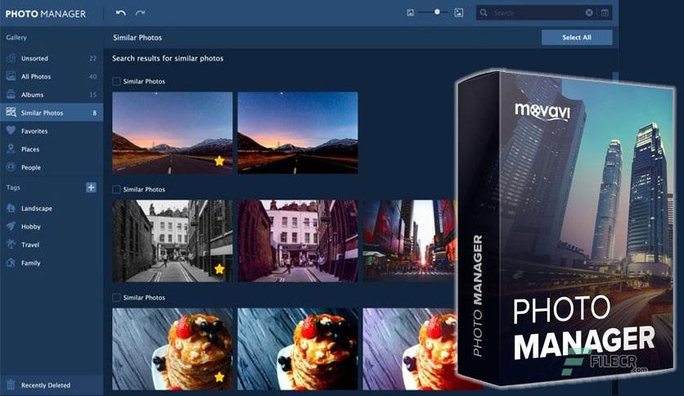This screenshot has width=684, height=396.
Task: Check the first Similar Photos group checkbox
Action: click(x=116, y=81)
